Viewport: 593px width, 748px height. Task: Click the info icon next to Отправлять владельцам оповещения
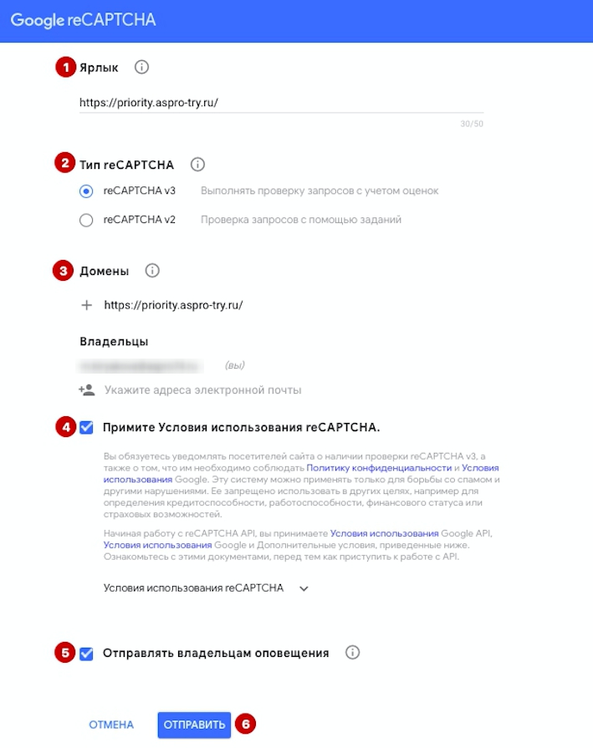point(352,653)
